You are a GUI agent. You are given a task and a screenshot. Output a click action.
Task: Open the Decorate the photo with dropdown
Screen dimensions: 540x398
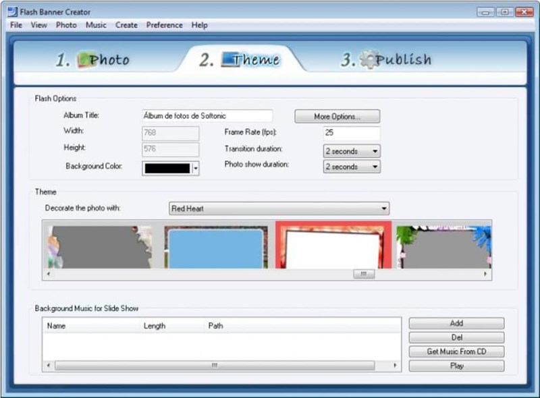[279, 208]
